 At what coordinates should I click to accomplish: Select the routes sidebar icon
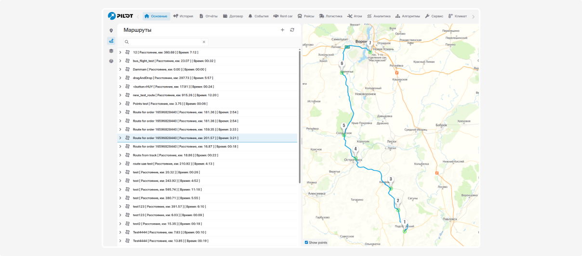(x=111, y=41)
